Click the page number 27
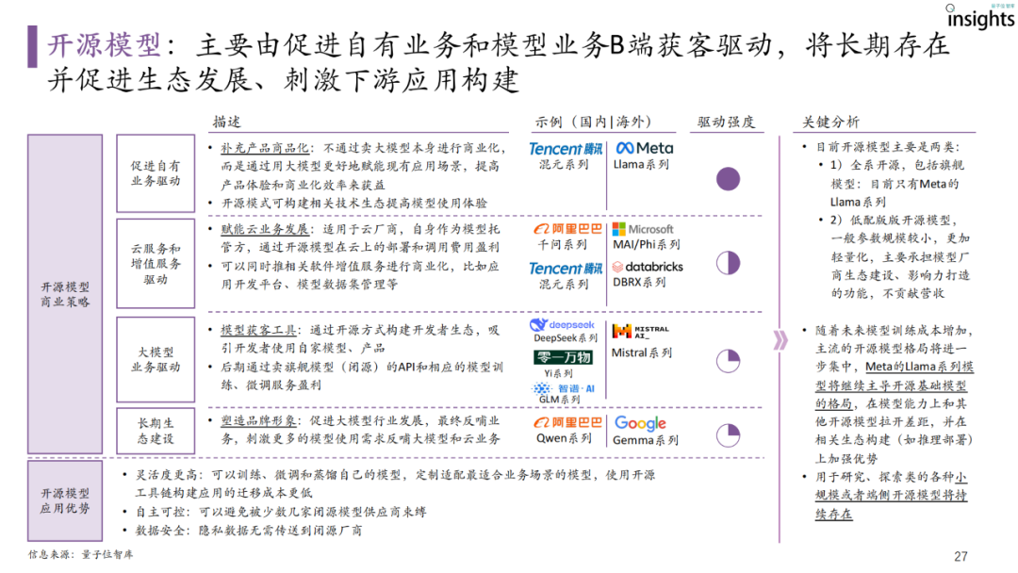Image resolution: width=1018 pixels, height=573 pixels. coord(961,556)
